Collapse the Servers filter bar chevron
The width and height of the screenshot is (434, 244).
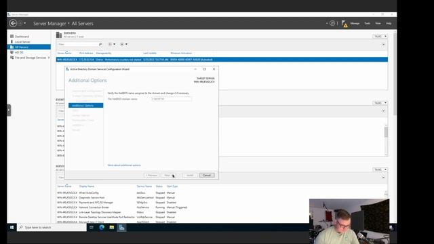pos(383,44)
